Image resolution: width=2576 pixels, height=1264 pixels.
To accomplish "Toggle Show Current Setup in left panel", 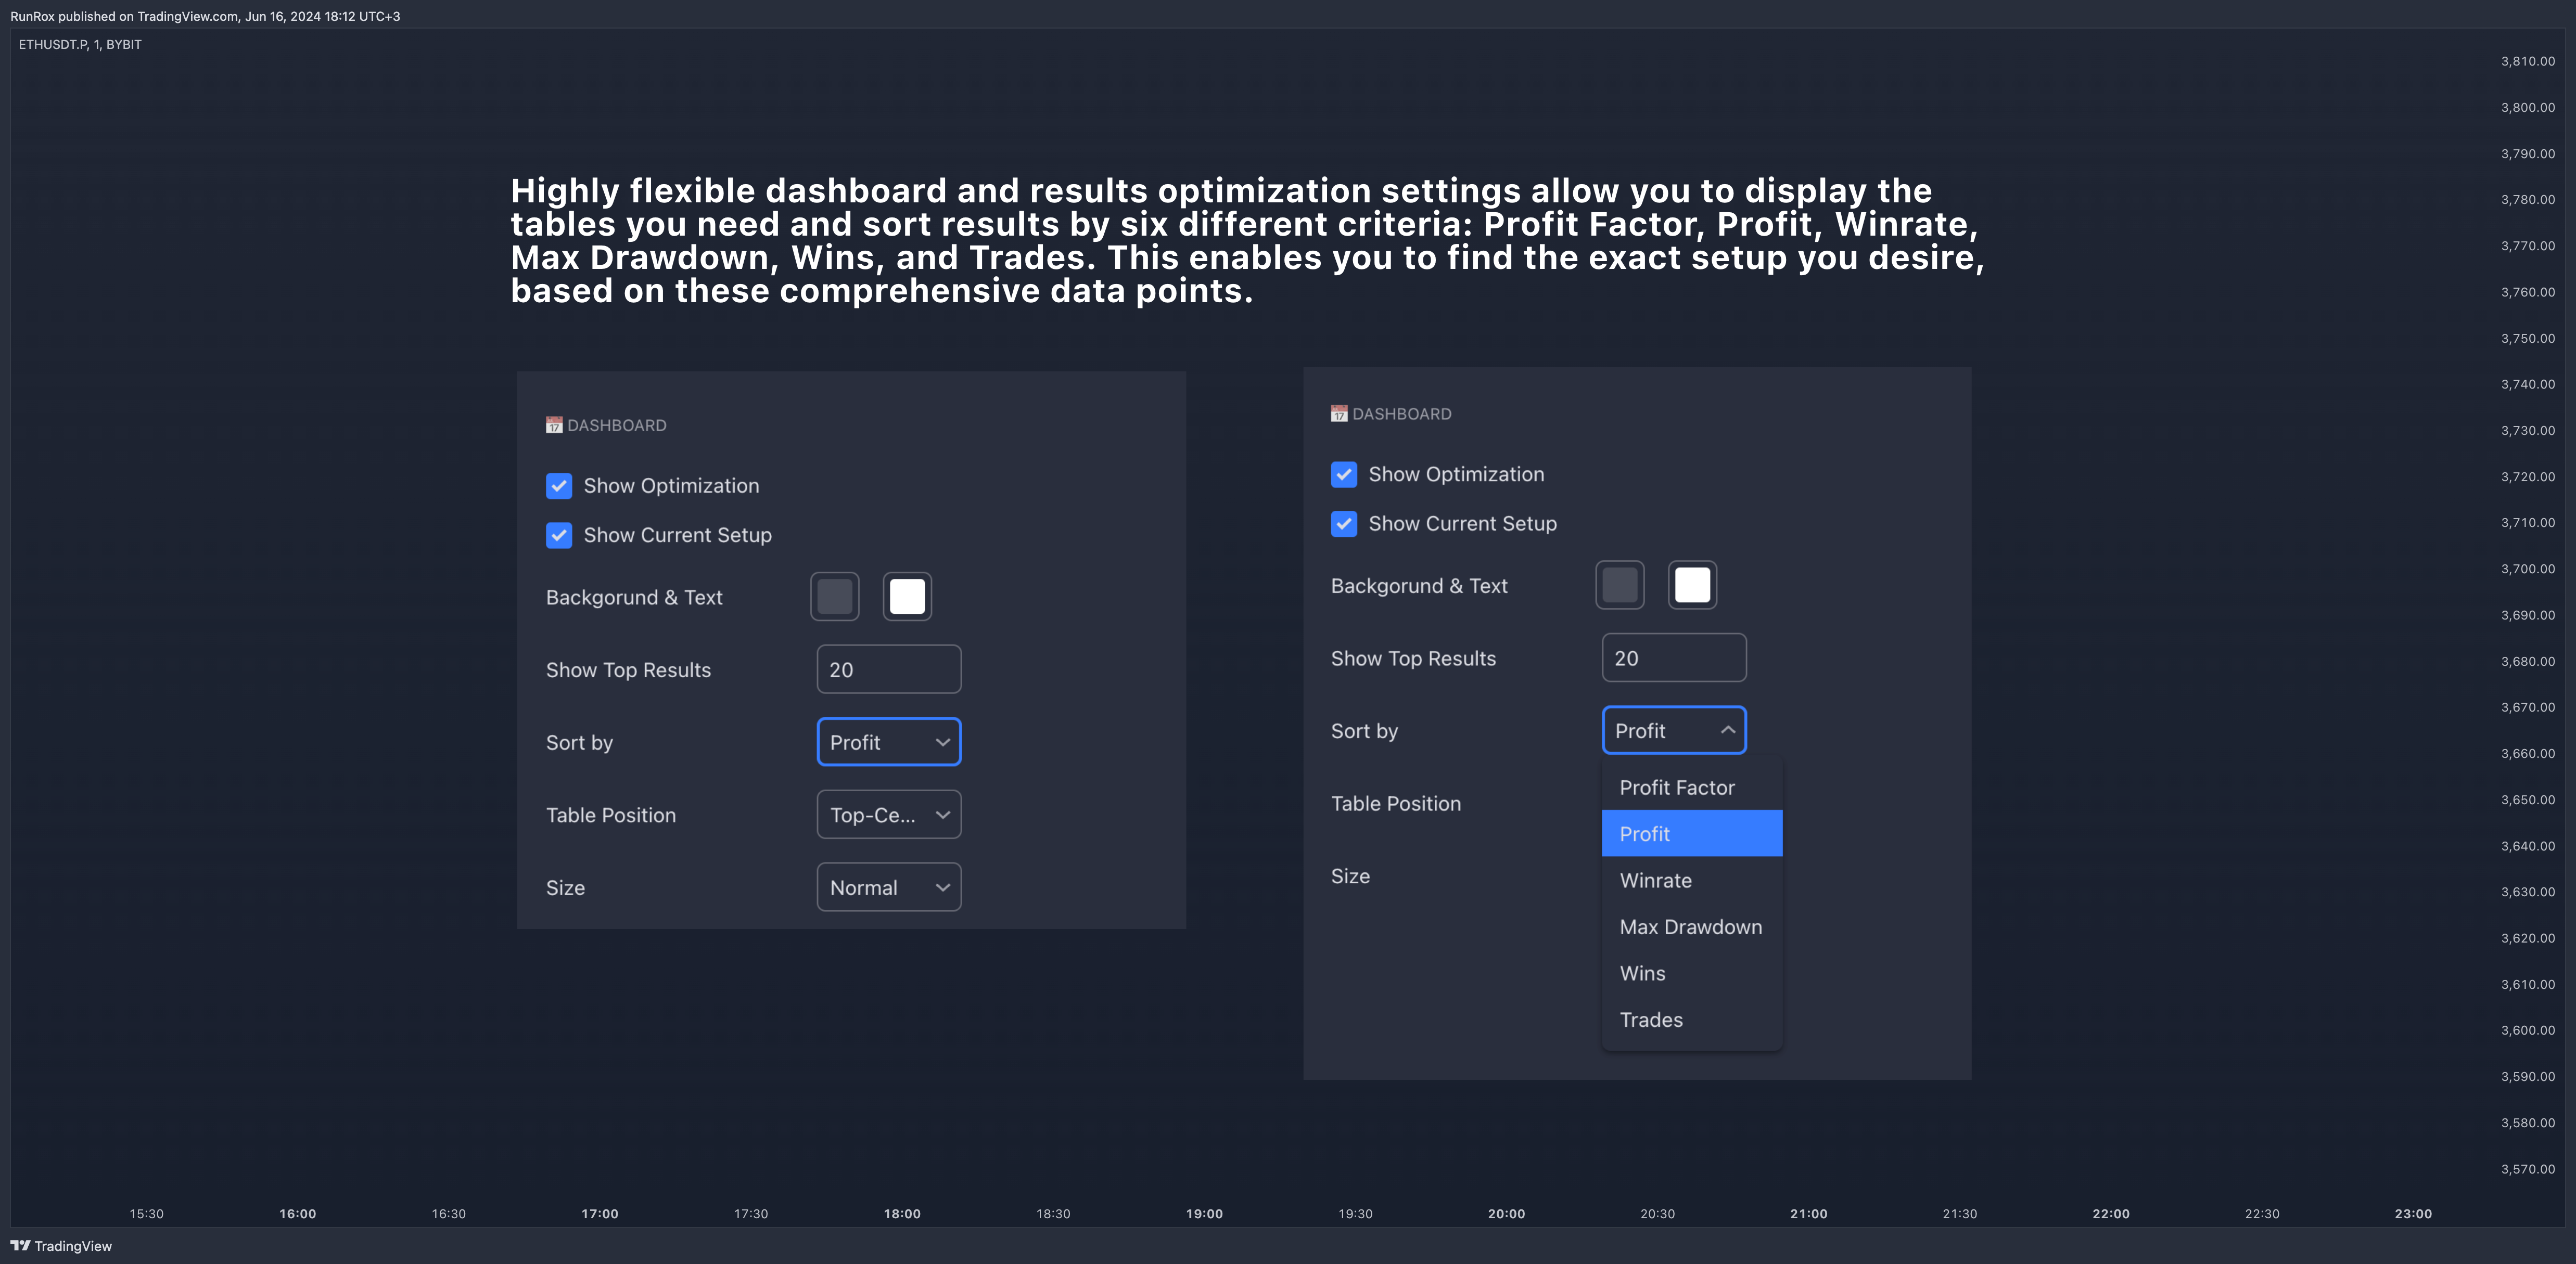I will pyautogui.click(x=559, y=536).
